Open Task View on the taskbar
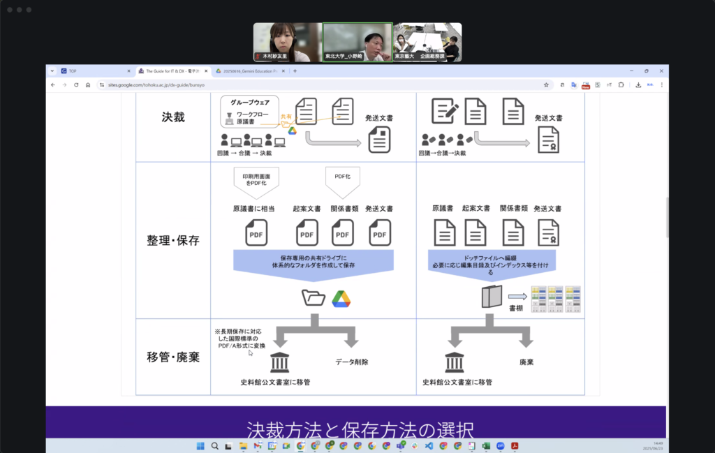Viewport: 715px width, 453px height. (x=228, y=446)
